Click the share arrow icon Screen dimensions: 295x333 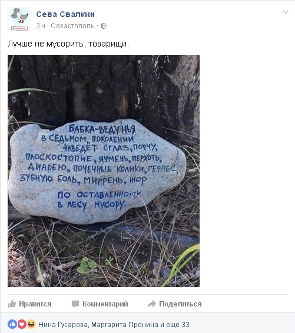point(152,304)
